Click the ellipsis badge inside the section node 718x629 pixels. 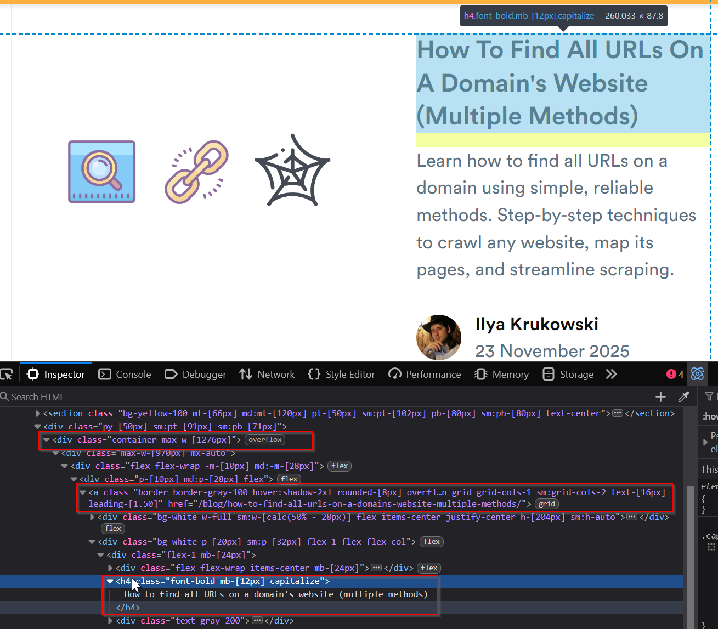click(618, 413)
